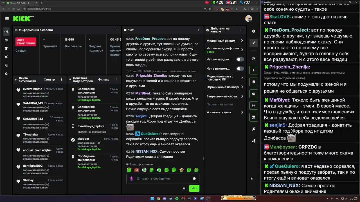Open MafBlyat username in dashboard chat
The image size is (360, 202).
point(143,93)
